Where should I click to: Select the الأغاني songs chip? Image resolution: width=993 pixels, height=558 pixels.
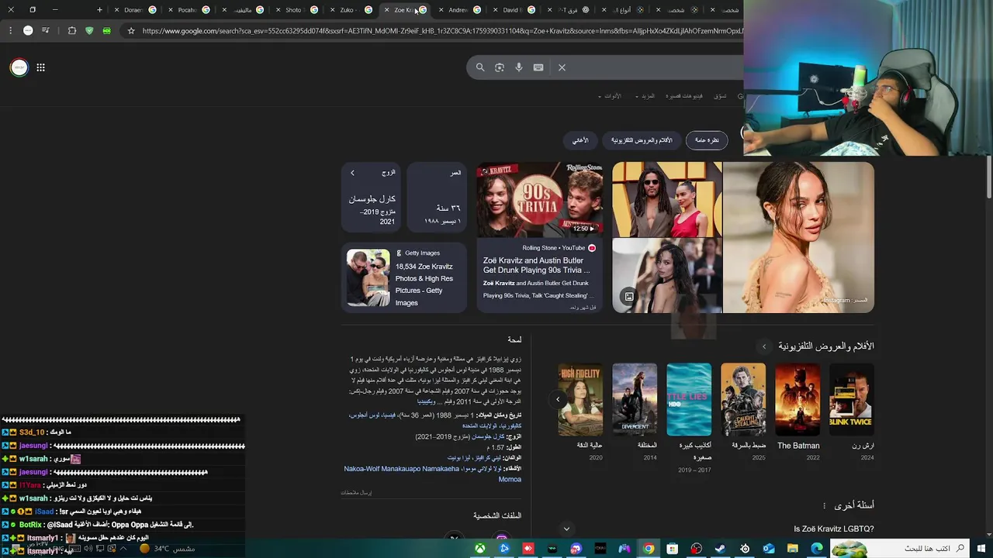[580, 140]
